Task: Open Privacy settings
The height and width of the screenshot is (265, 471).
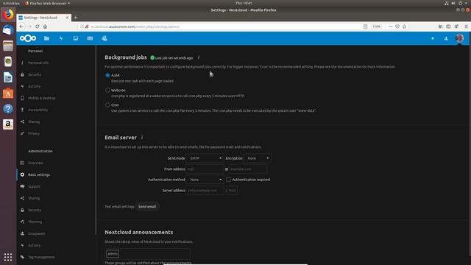Action: [x=34, y=133]
